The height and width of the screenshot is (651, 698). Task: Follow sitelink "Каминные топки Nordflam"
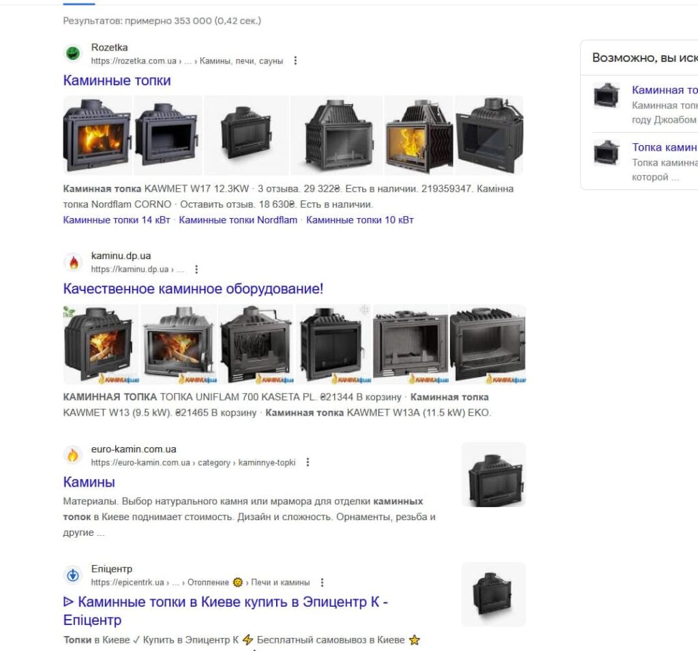(238, 220)
